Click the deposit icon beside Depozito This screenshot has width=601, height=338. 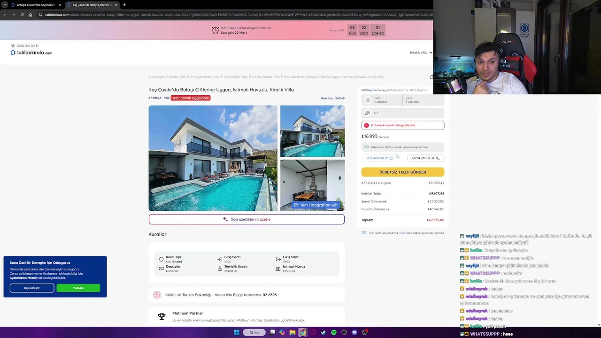(x=161, y=269)
